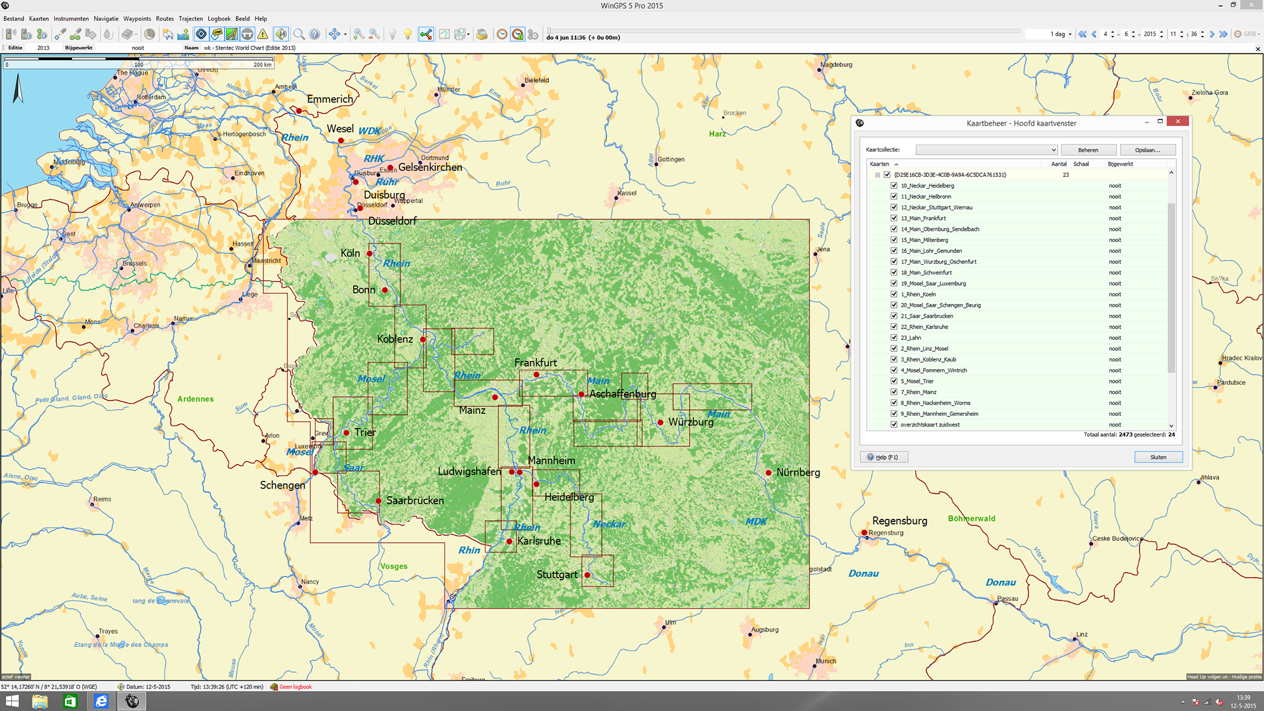Open the Bestand menu
Viewport: 1264px width, 711px height.
tap(14, 19)
